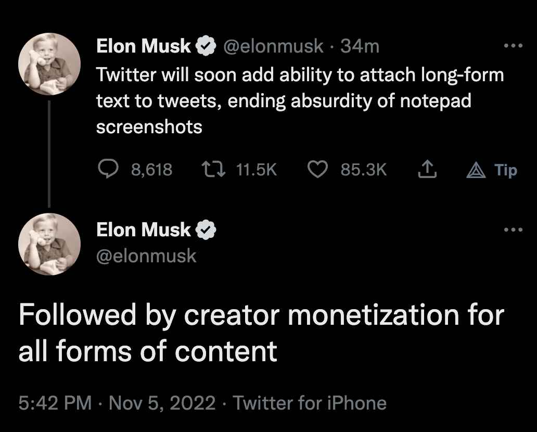The width and height of the screenshot is (537, 432).
Task: Click the Elon Musk name beside the 34m timestamp
Action: 144,47
